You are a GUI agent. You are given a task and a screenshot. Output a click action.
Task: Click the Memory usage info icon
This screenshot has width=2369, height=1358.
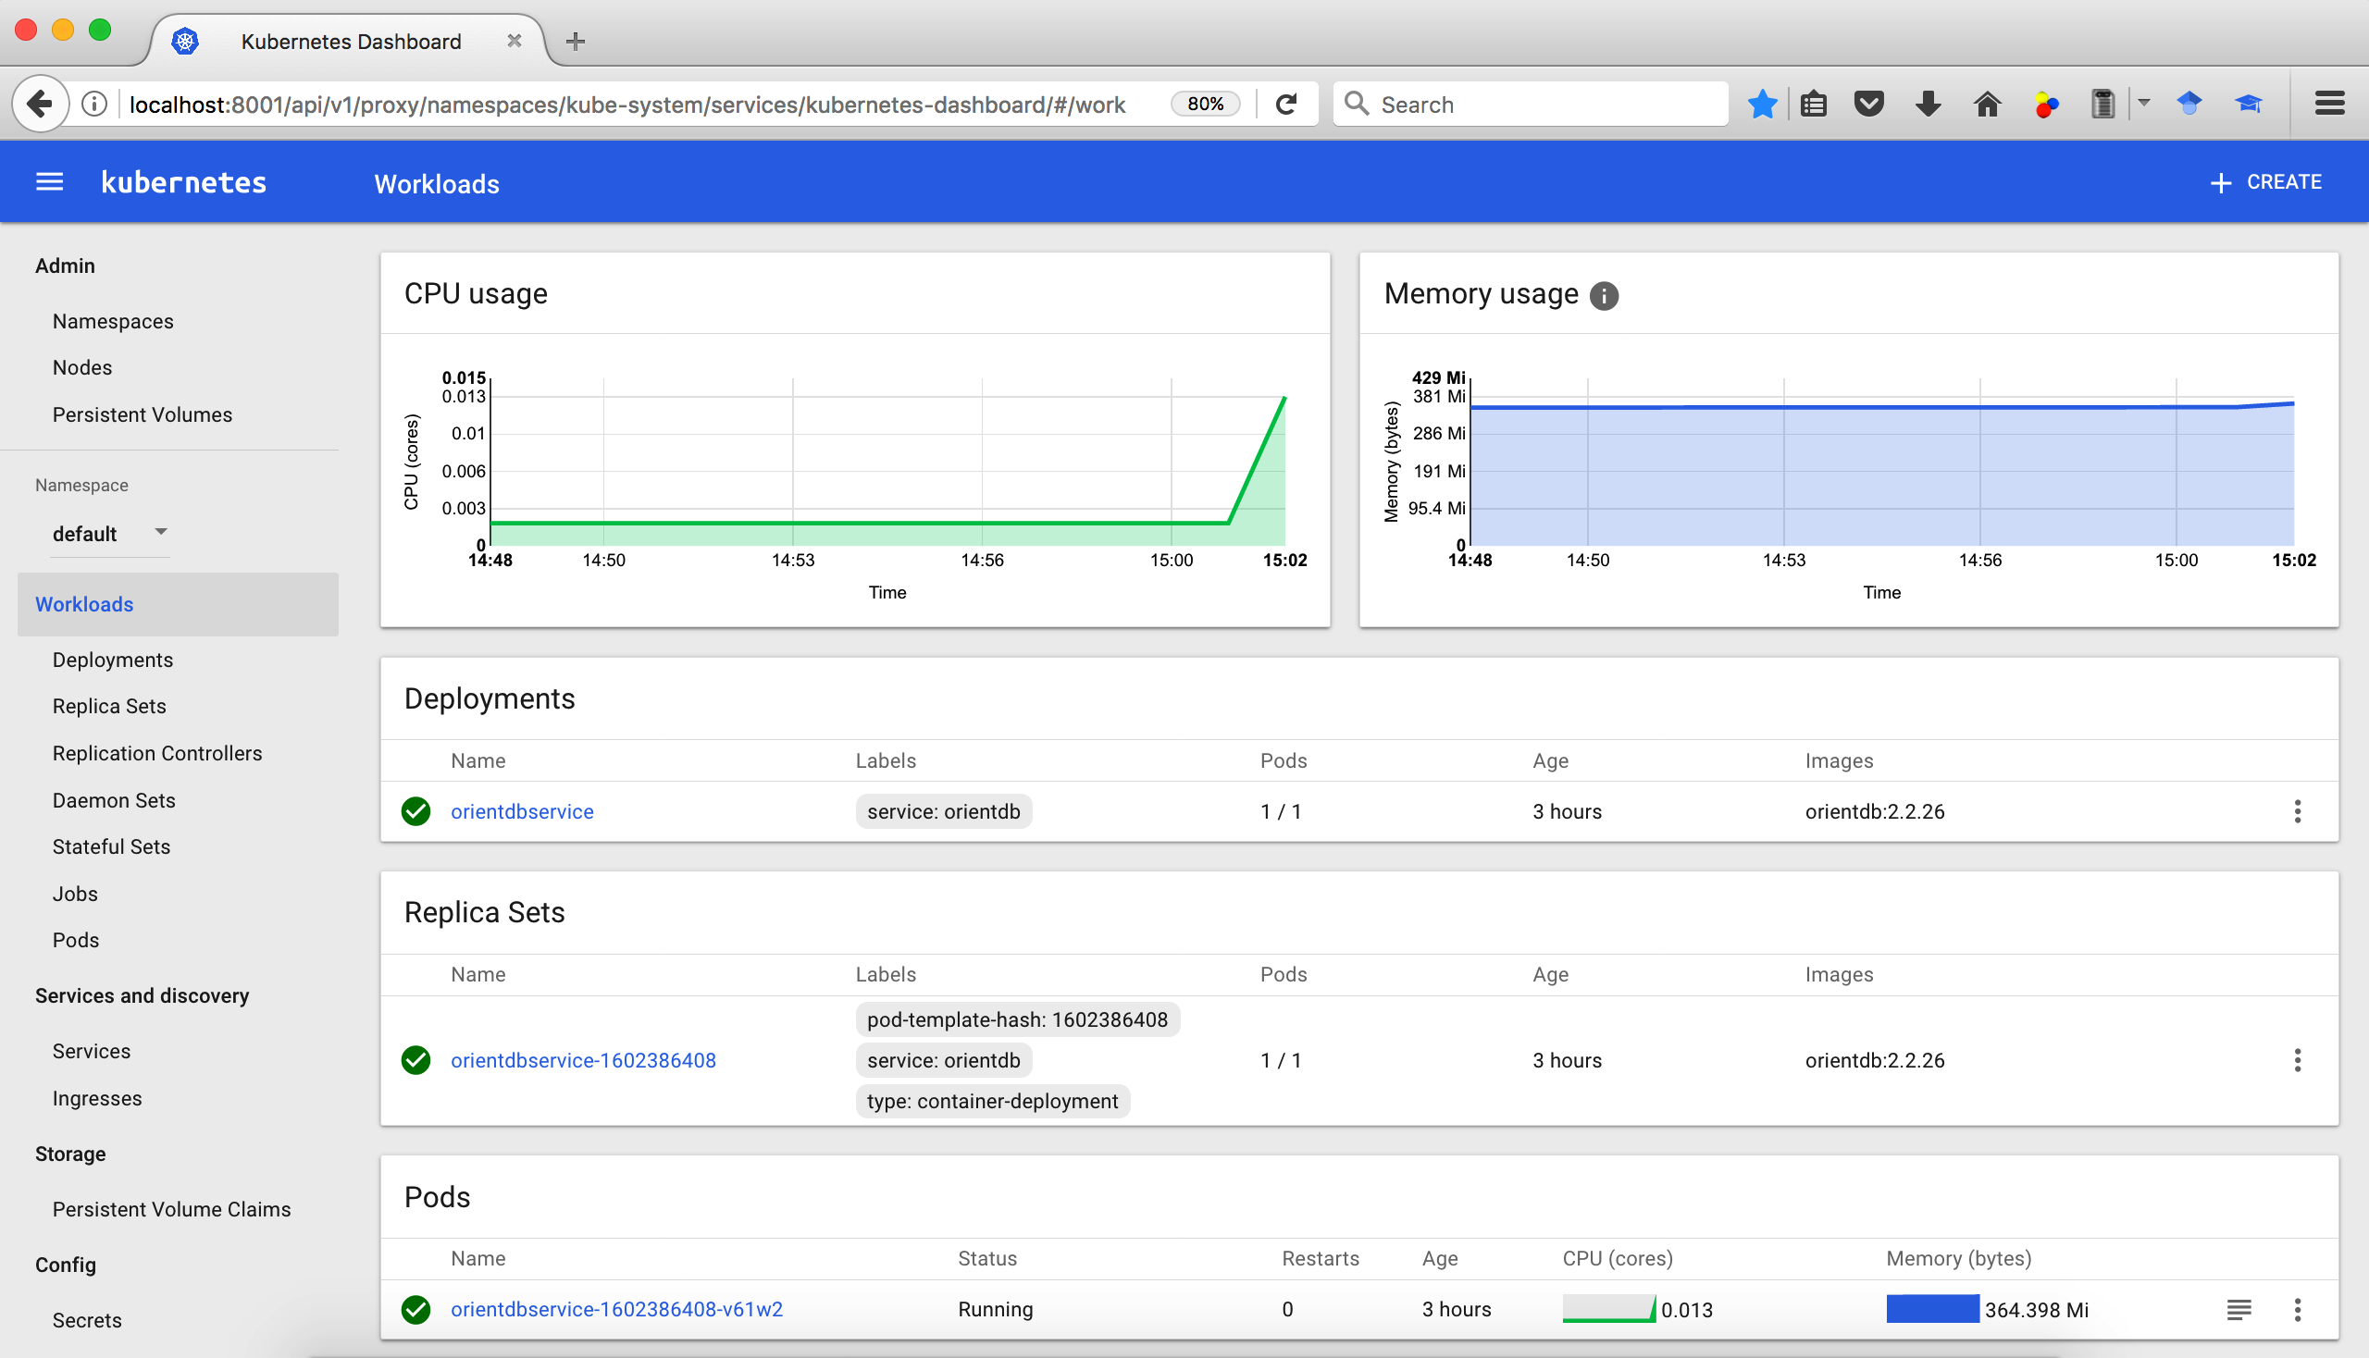tap(1603, 296)
